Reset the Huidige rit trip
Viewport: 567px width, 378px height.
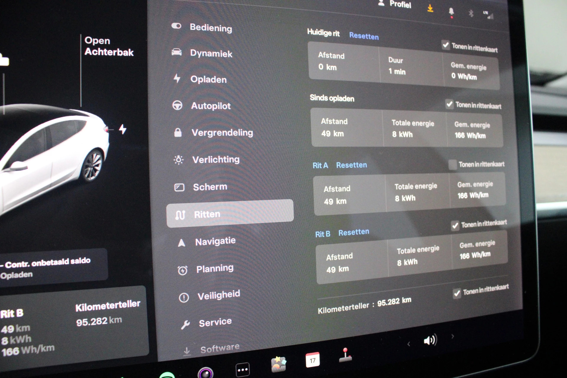coord(364,36)
